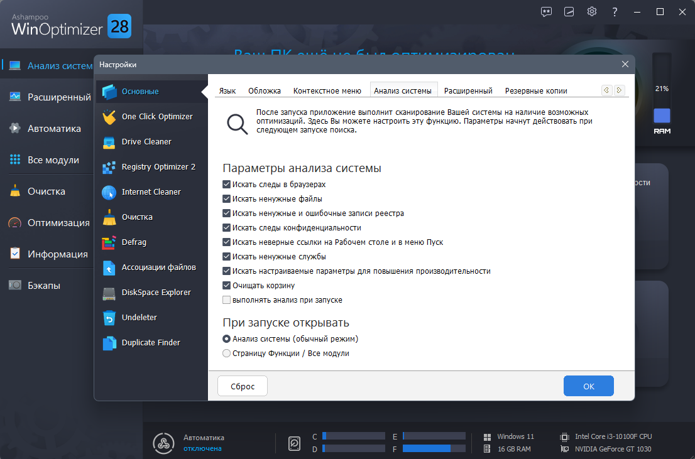Click the отключена Автоматика link

[202, 449]
